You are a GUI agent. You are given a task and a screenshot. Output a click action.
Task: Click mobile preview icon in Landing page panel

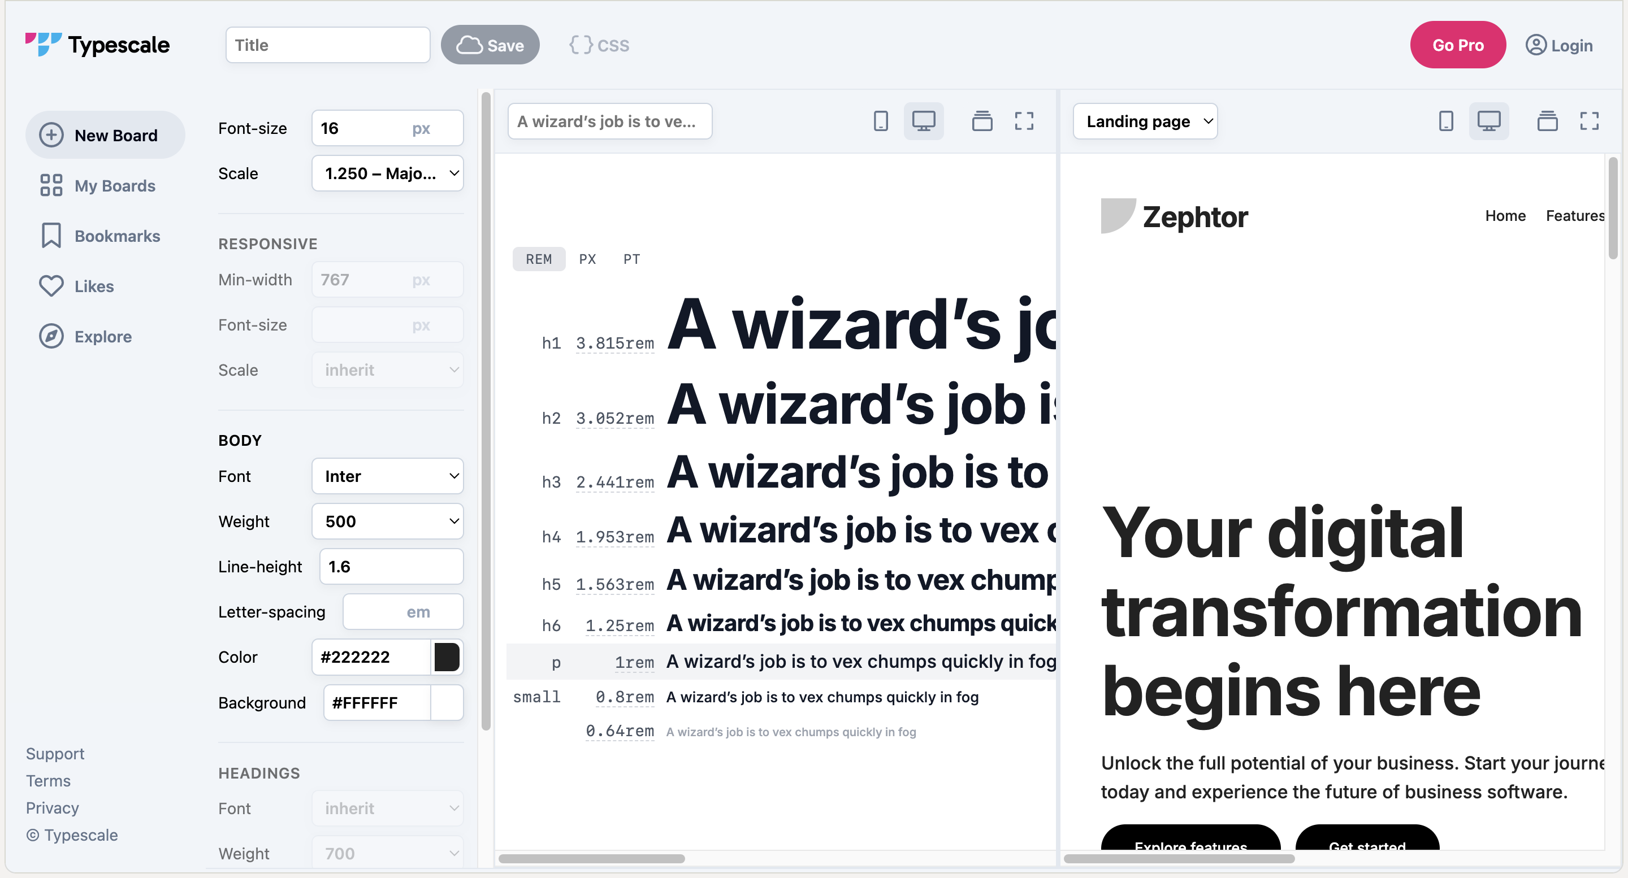click(1445, 121)
